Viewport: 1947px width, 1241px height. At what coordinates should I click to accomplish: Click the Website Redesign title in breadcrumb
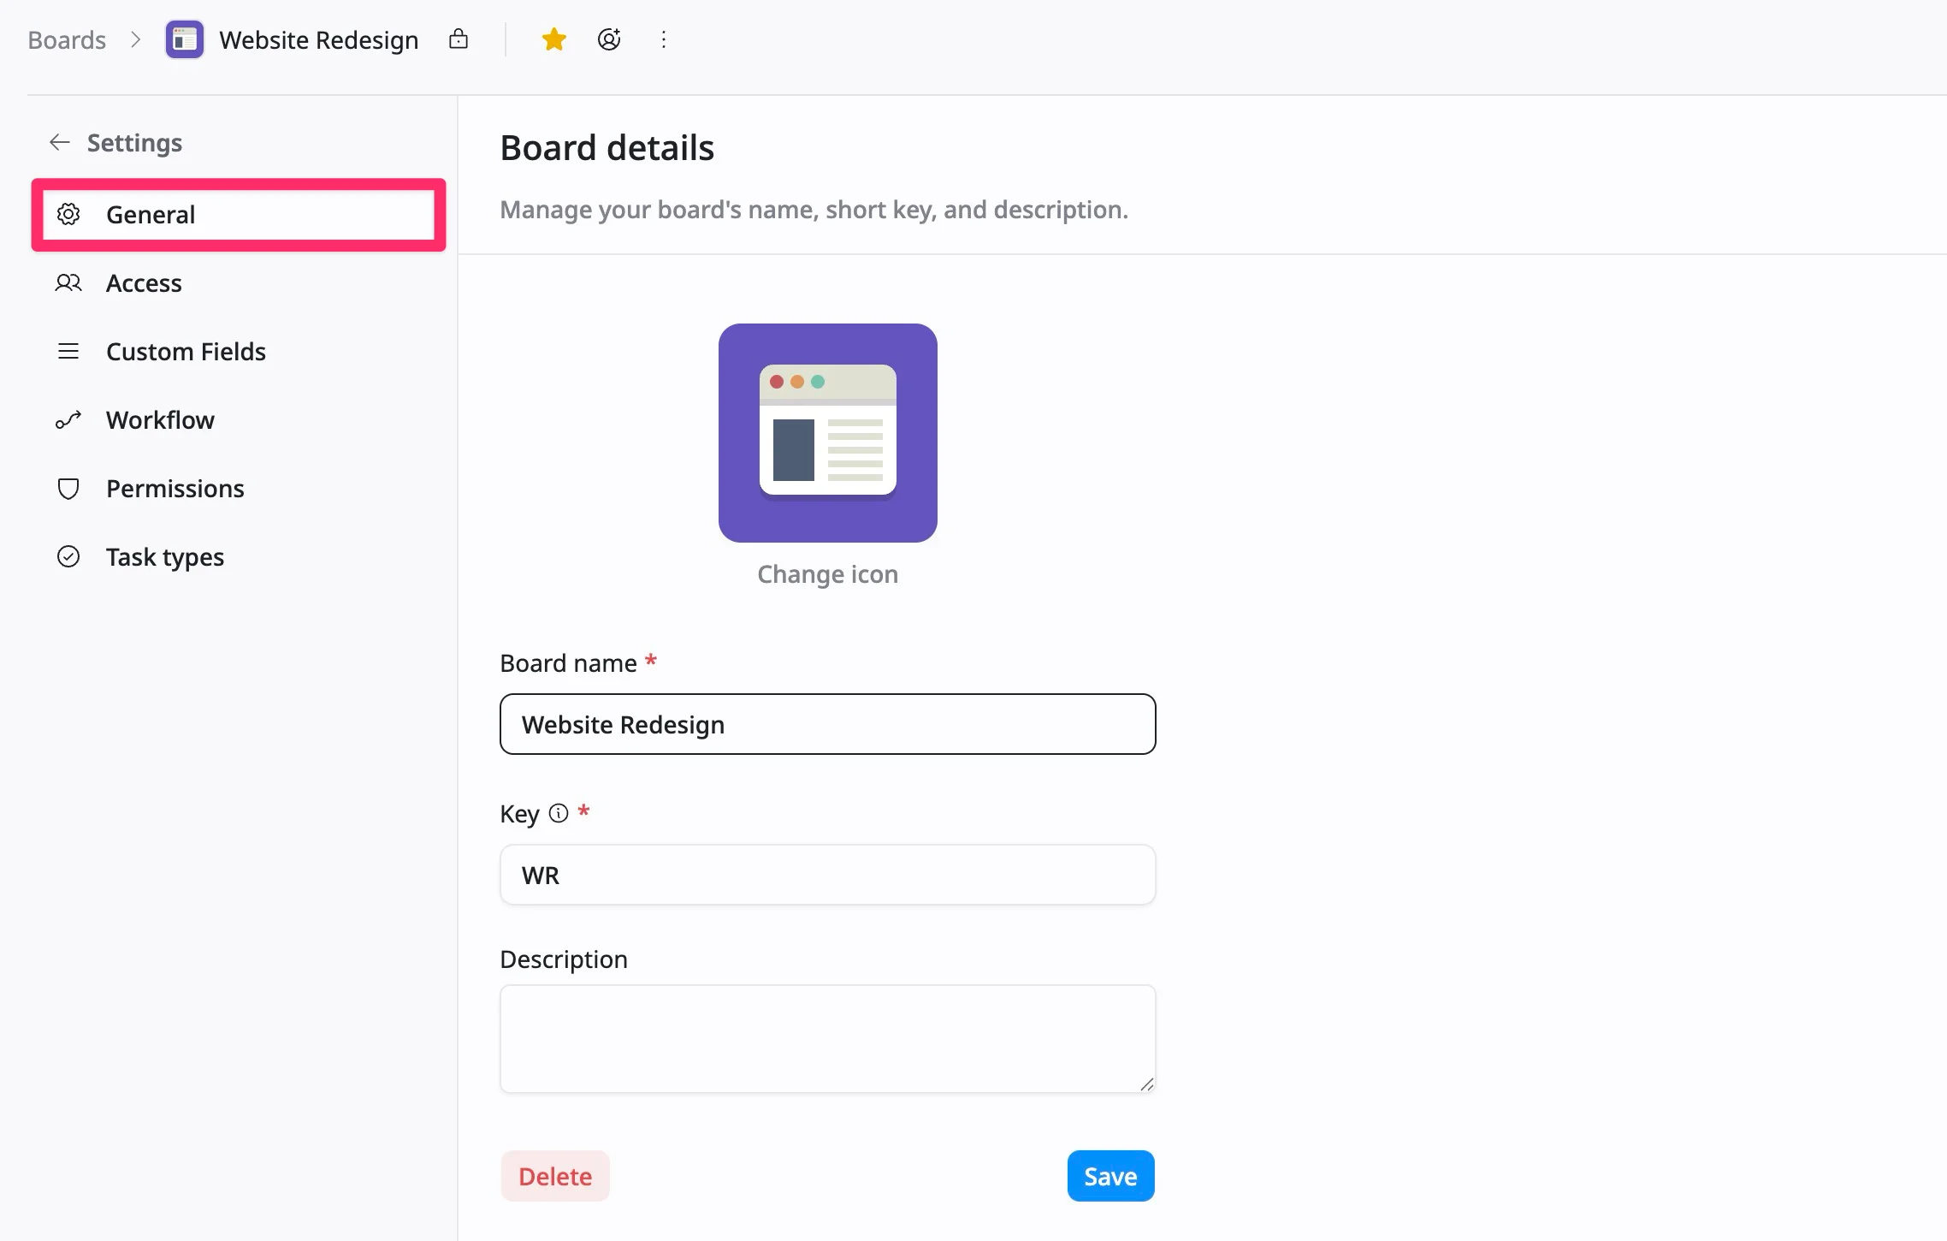[x=318, y=40]
